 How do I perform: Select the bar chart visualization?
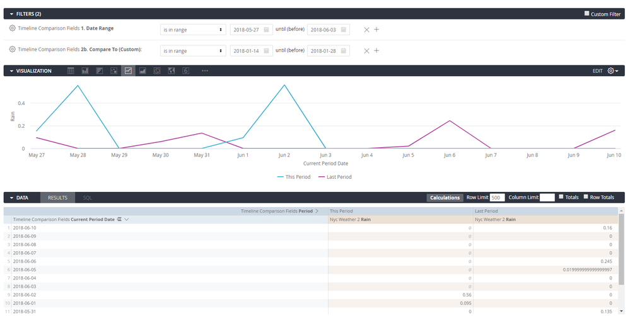(x=99, y=71)
